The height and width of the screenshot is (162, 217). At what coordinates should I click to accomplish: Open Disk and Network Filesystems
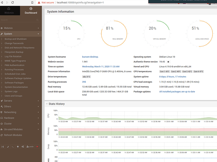point(19,48)
